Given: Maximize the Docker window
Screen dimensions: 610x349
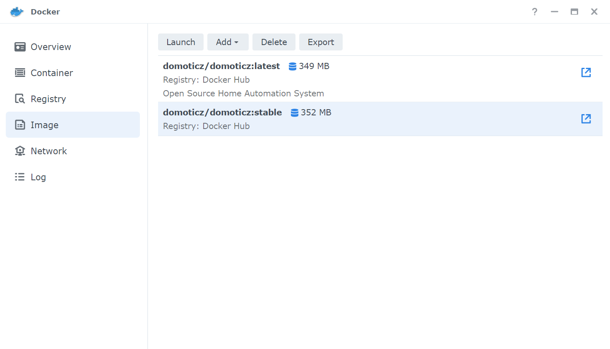Looking at the screenshot, I should tap(574, 12).
